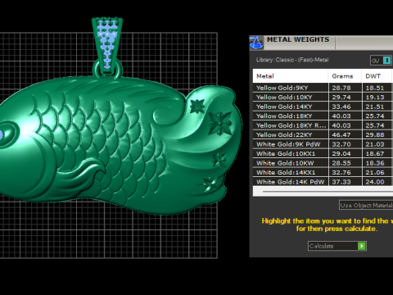Click the Metal Weights panel title
This screenshot has height=295, width=393.
[298, 39]
